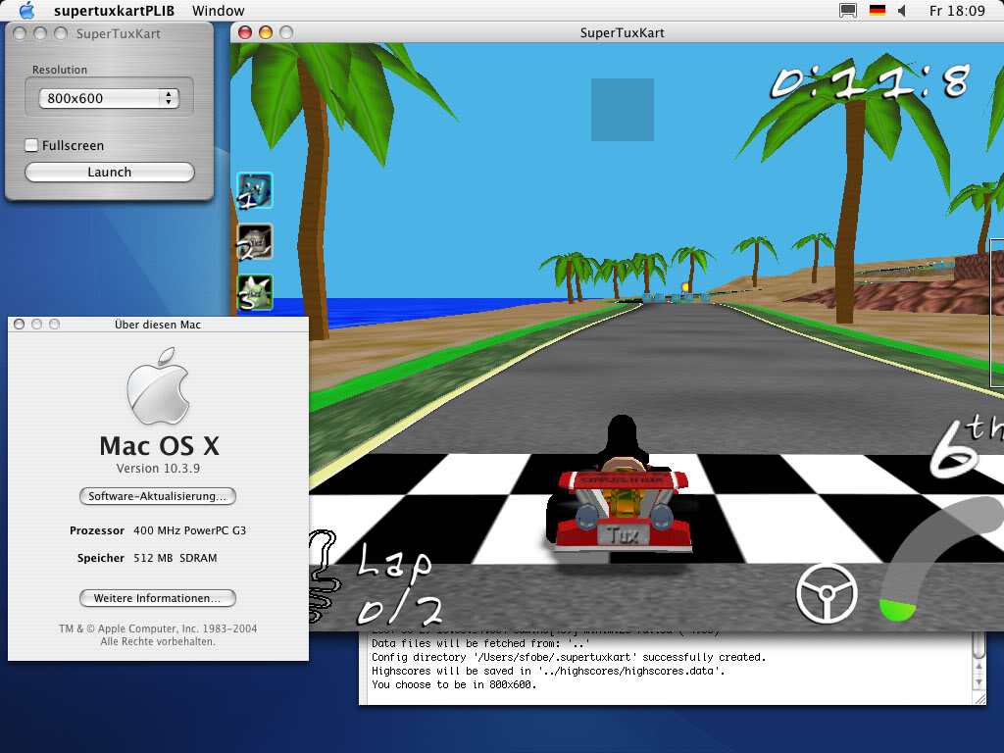The image size is (1004, 753).
Task: Click the Weitere Informationen button
Action: click(x=158, y=598)
